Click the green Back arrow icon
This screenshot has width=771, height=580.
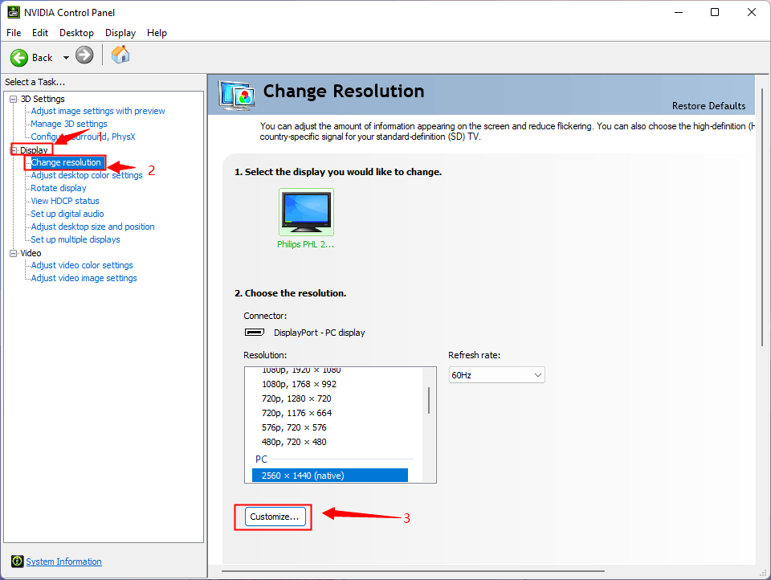point(19,58)
